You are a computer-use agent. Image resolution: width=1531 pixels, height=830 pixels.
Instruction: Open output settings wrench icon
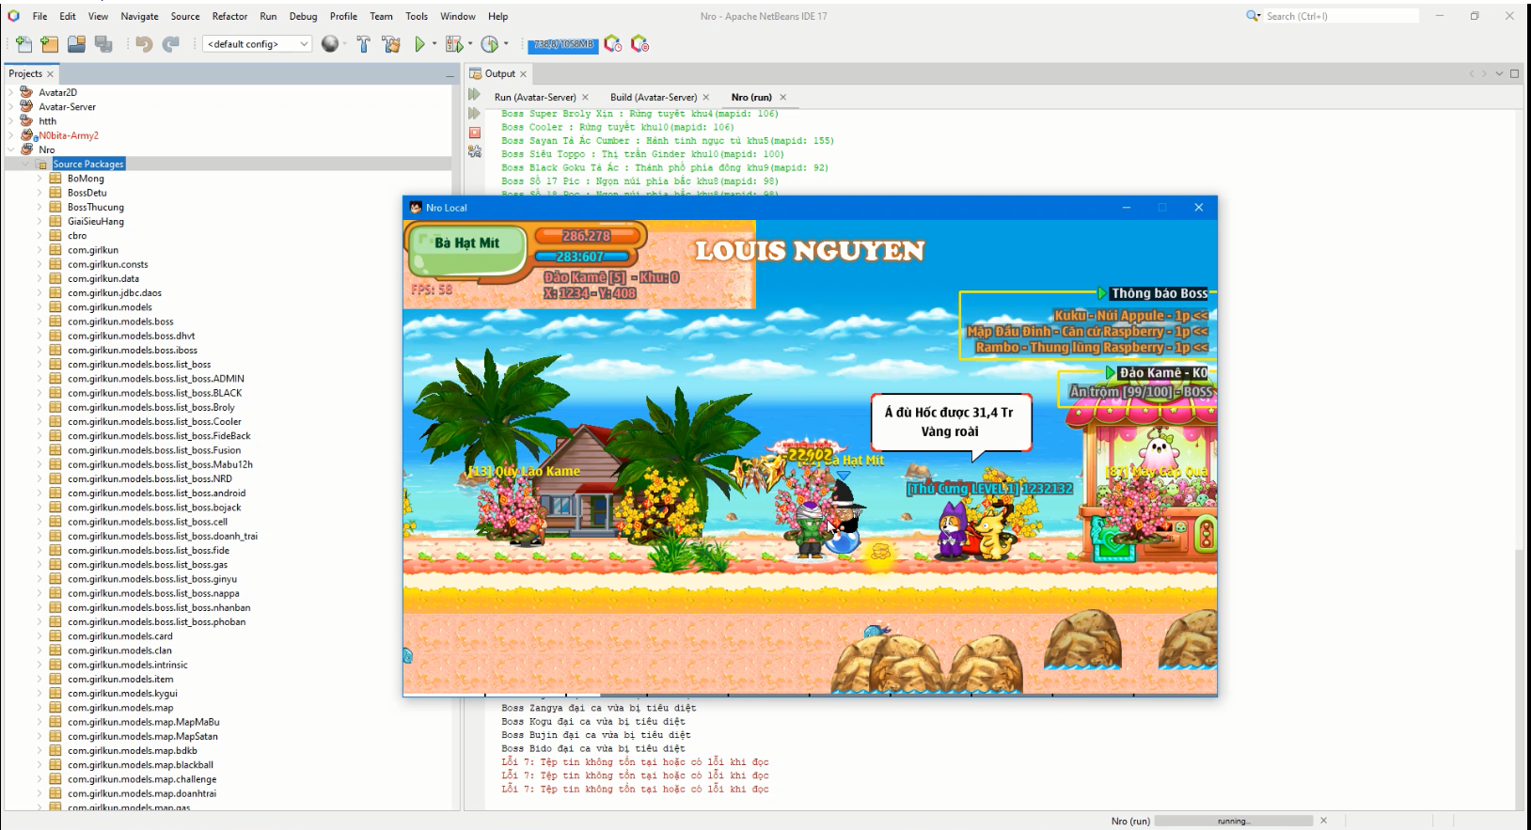[x=475, y=151]
